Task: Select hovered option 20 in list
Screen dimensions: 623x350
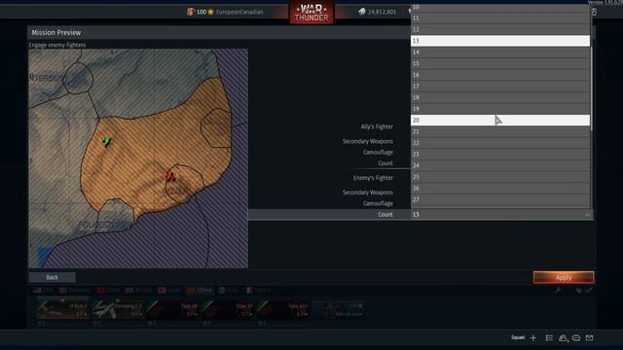Action: (499, 121)
